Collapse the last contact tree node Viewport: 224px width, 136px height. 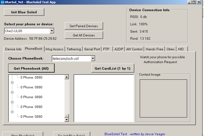click(12, 112)
